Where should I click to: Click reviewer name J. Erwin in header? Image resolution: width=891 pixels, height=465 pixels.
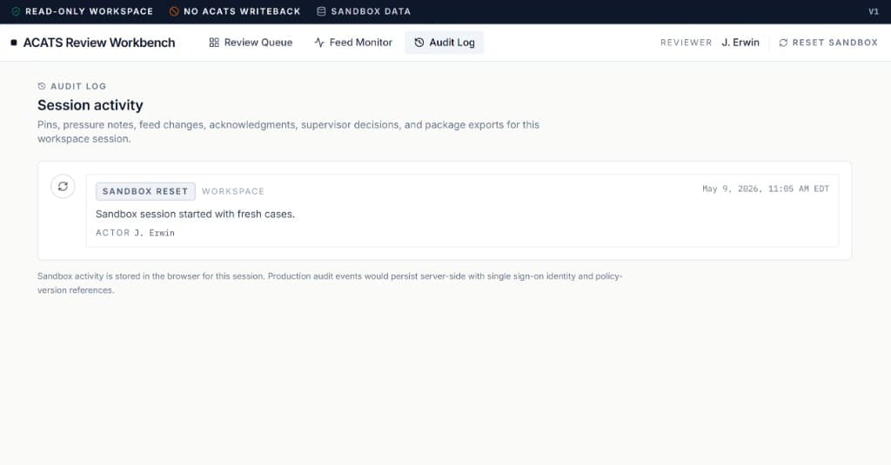coord(740,43)
